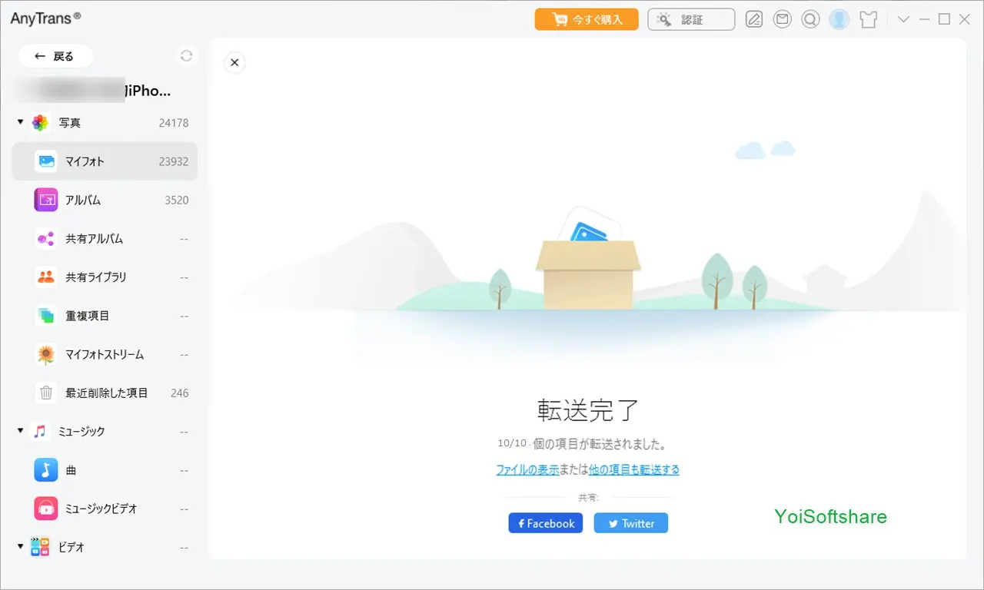Refresh device content with circular arrows icon
This screenshot has width=984, height=590.
click(x=186, y=55)
